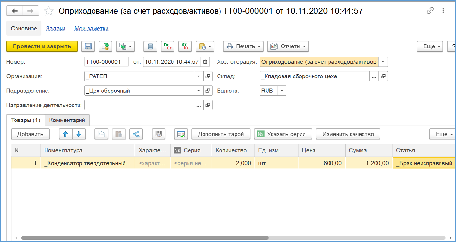The image size is (456, 243).
Task: Switch to the Комментарий tab
Action: pos(67,121)
